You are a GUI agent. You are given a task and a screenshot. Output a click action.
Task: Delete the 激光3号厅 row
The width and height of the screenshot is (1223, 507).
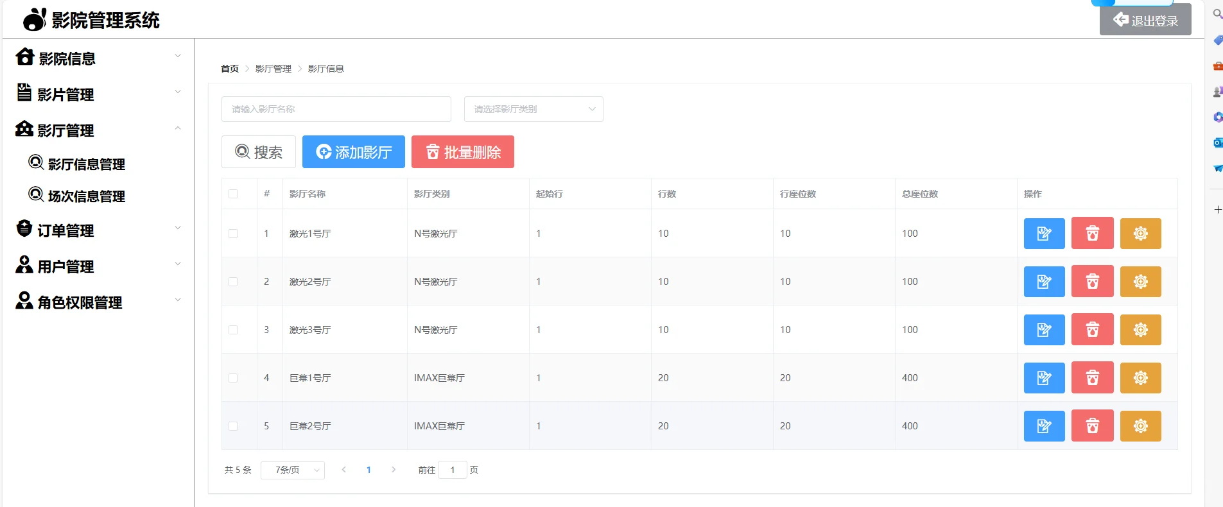1092,330
